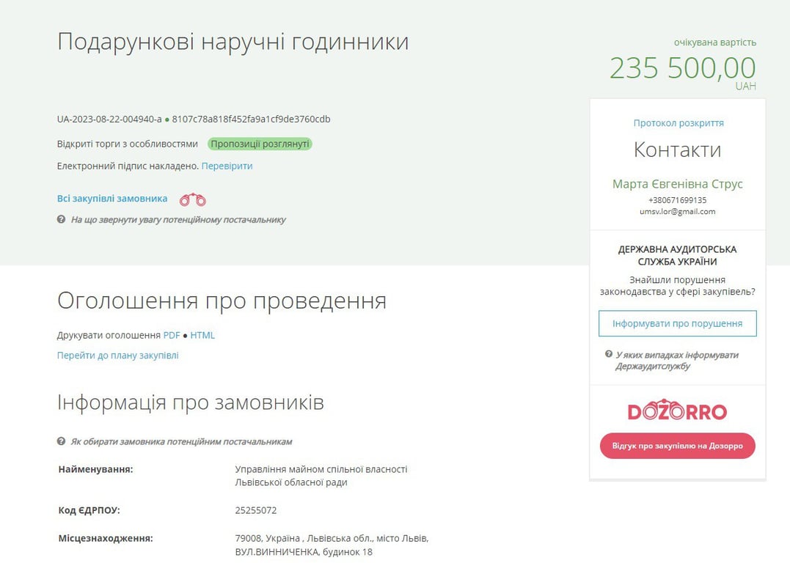
Task: Click the question icon beside "У яких випадках інформувати"
Action: pyautogui.click(x=609, y=353)
